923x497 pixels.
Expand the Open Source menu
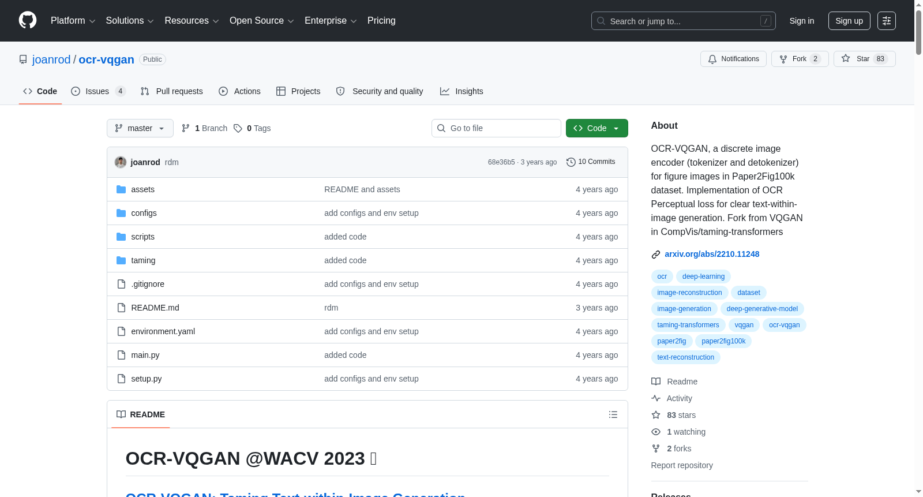[x=262, y=21]
